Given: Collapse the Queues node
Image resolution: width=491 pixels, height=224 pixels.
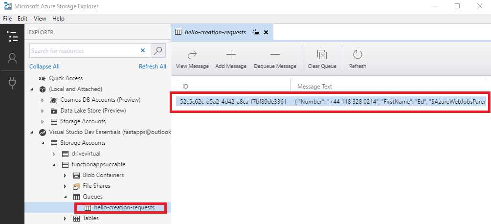Looking at the screenshot, I should click(x=65, y=197).
